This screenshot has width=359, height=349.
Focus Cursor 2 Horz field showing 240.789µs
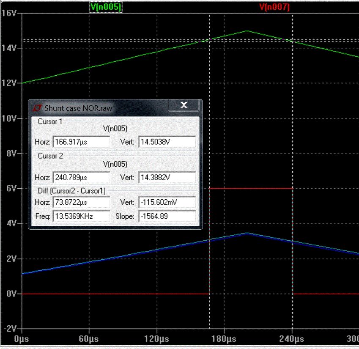pos(81,177)
